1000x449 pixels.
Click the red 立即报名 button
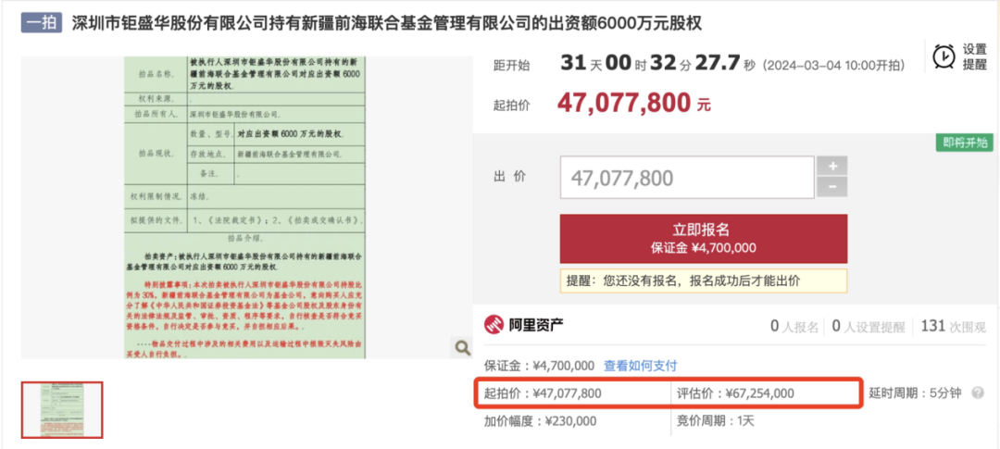704,239
